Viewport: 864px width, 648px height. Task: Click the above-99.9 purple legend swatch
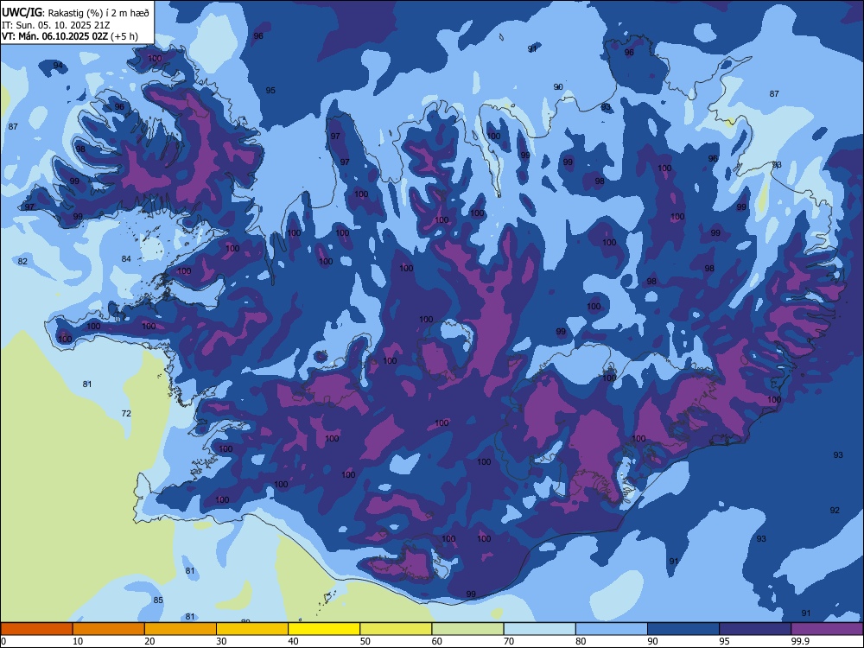click(827, 629)
